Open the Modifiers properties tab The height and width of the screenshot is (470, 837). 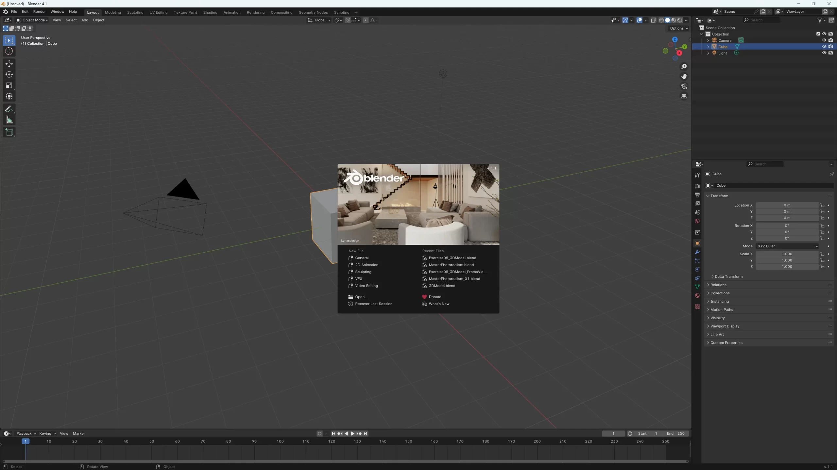click(x=697, y=252)
